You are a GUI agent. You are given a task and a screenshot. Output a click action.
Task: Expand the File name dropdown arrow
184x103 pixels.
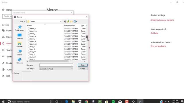72,65
